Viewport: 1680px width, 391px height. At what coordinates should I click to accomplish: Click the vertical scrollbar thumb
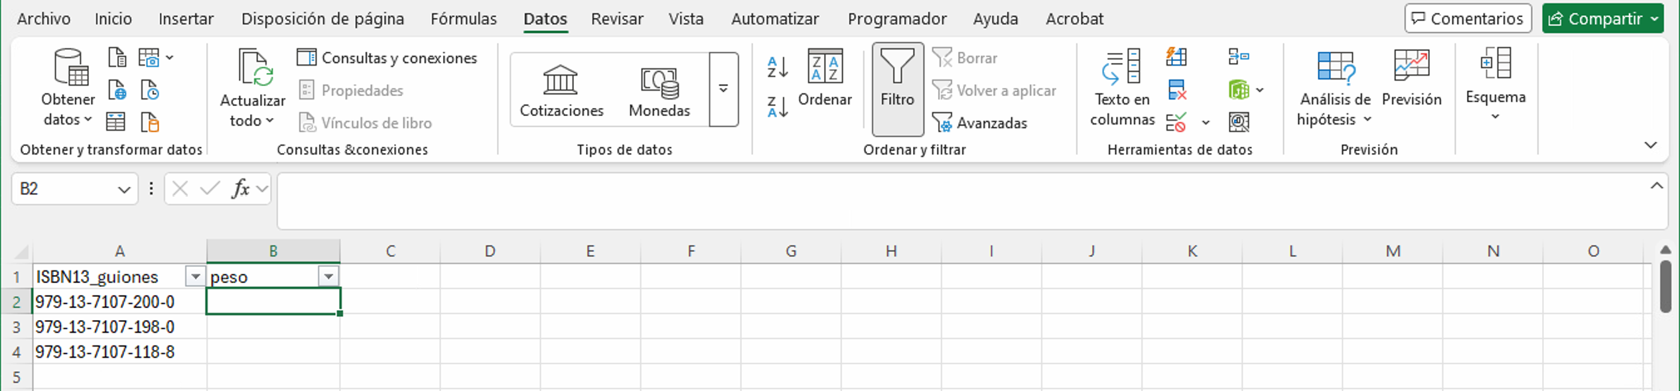[1665, 286]
